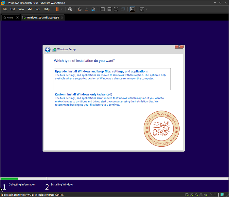The height and width of the screenshot is (197, 229).
Task: Open the File menu
Action: (x=5, y=9)
